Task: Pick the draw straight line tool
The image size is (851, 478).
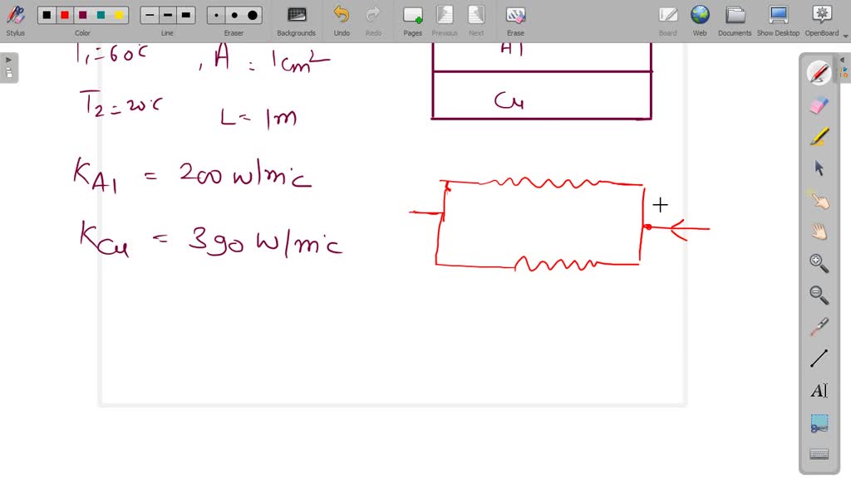Action: pyautogui.click(x=819, y=358)
